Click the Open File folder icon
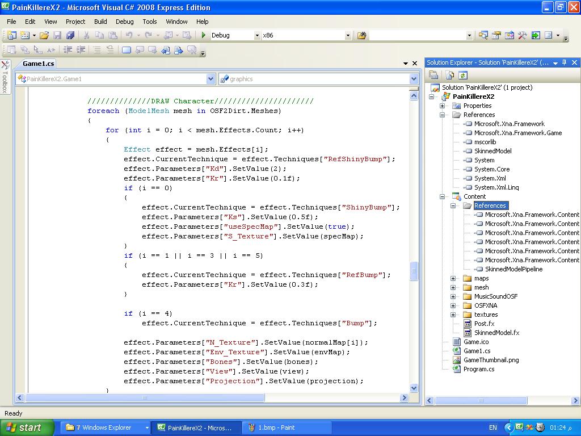581x436 pixels. 44,35
